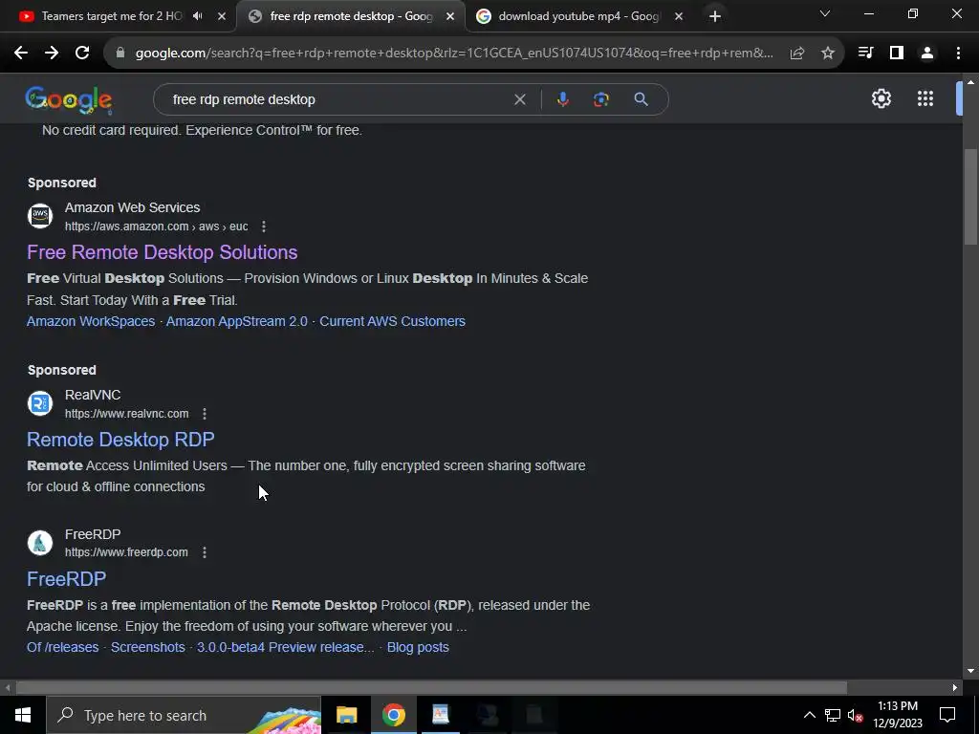The width and height of the screenshot is (979, 734).
Task: Submit search with magnifier icon
Action: (642, 99)
